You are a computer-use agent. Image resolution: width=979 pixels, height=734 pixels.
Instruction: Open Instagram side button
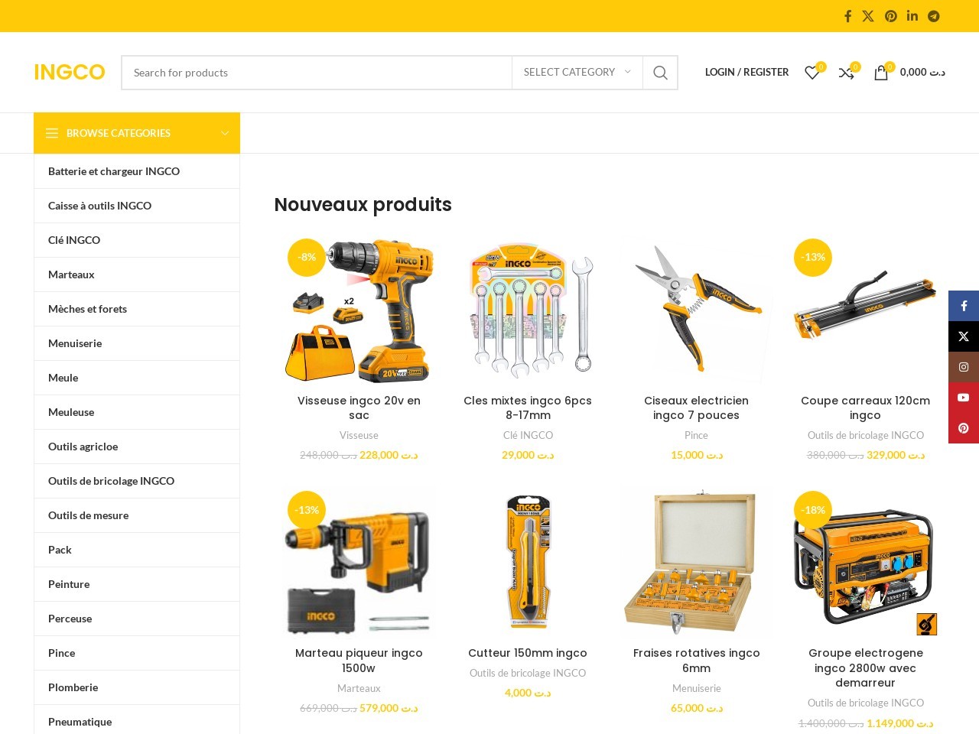pos(964,367)
